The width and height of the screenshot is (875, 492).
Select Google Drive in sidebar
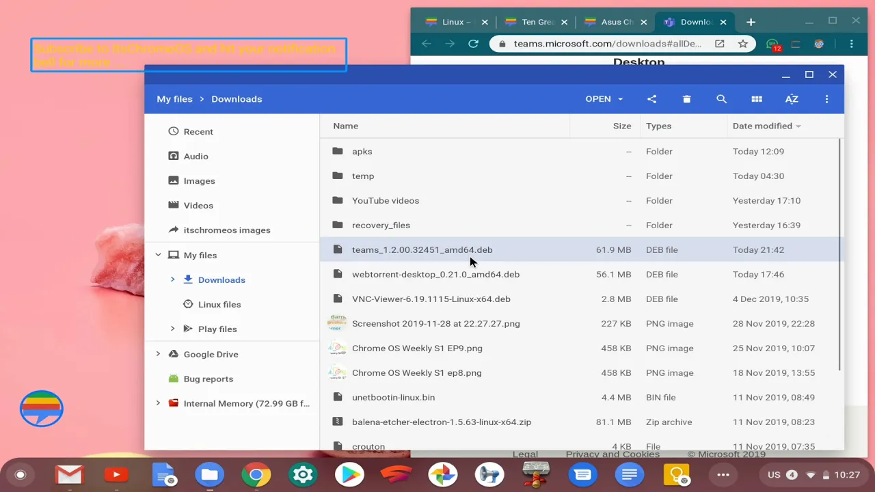tap(232, 354)
